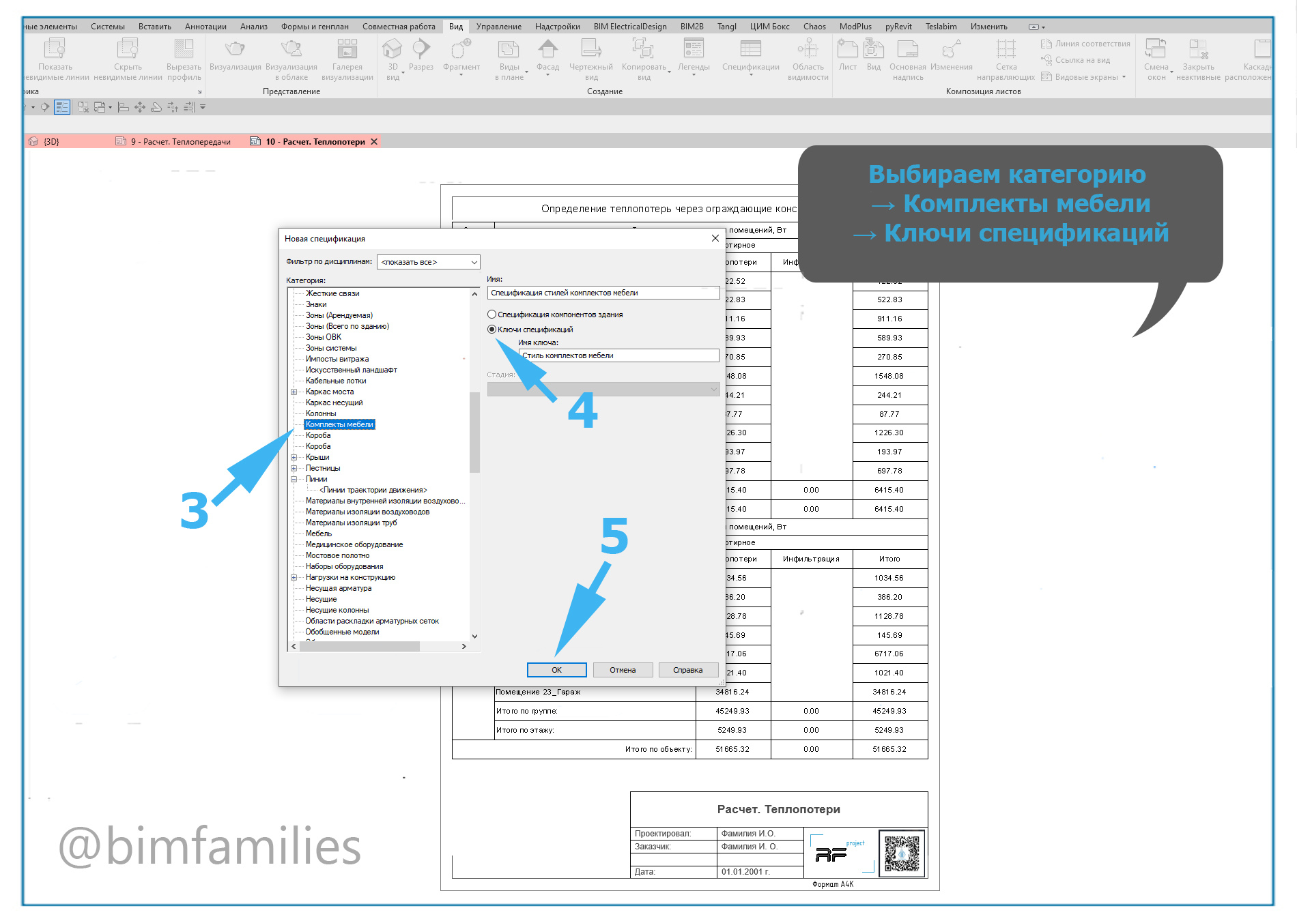Expand the Лестницы category node
Screen dimensions: 1297x921
(x=294, y=469)
